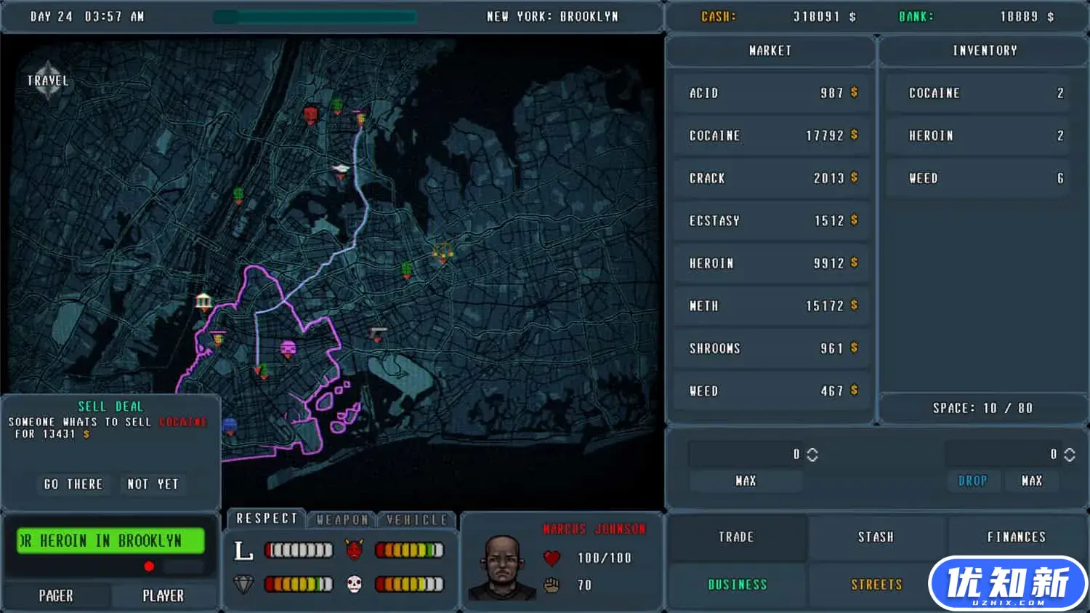Open the Stash panel
The width and height of the screenshot is (1090, 613).
tap(876, 537)
